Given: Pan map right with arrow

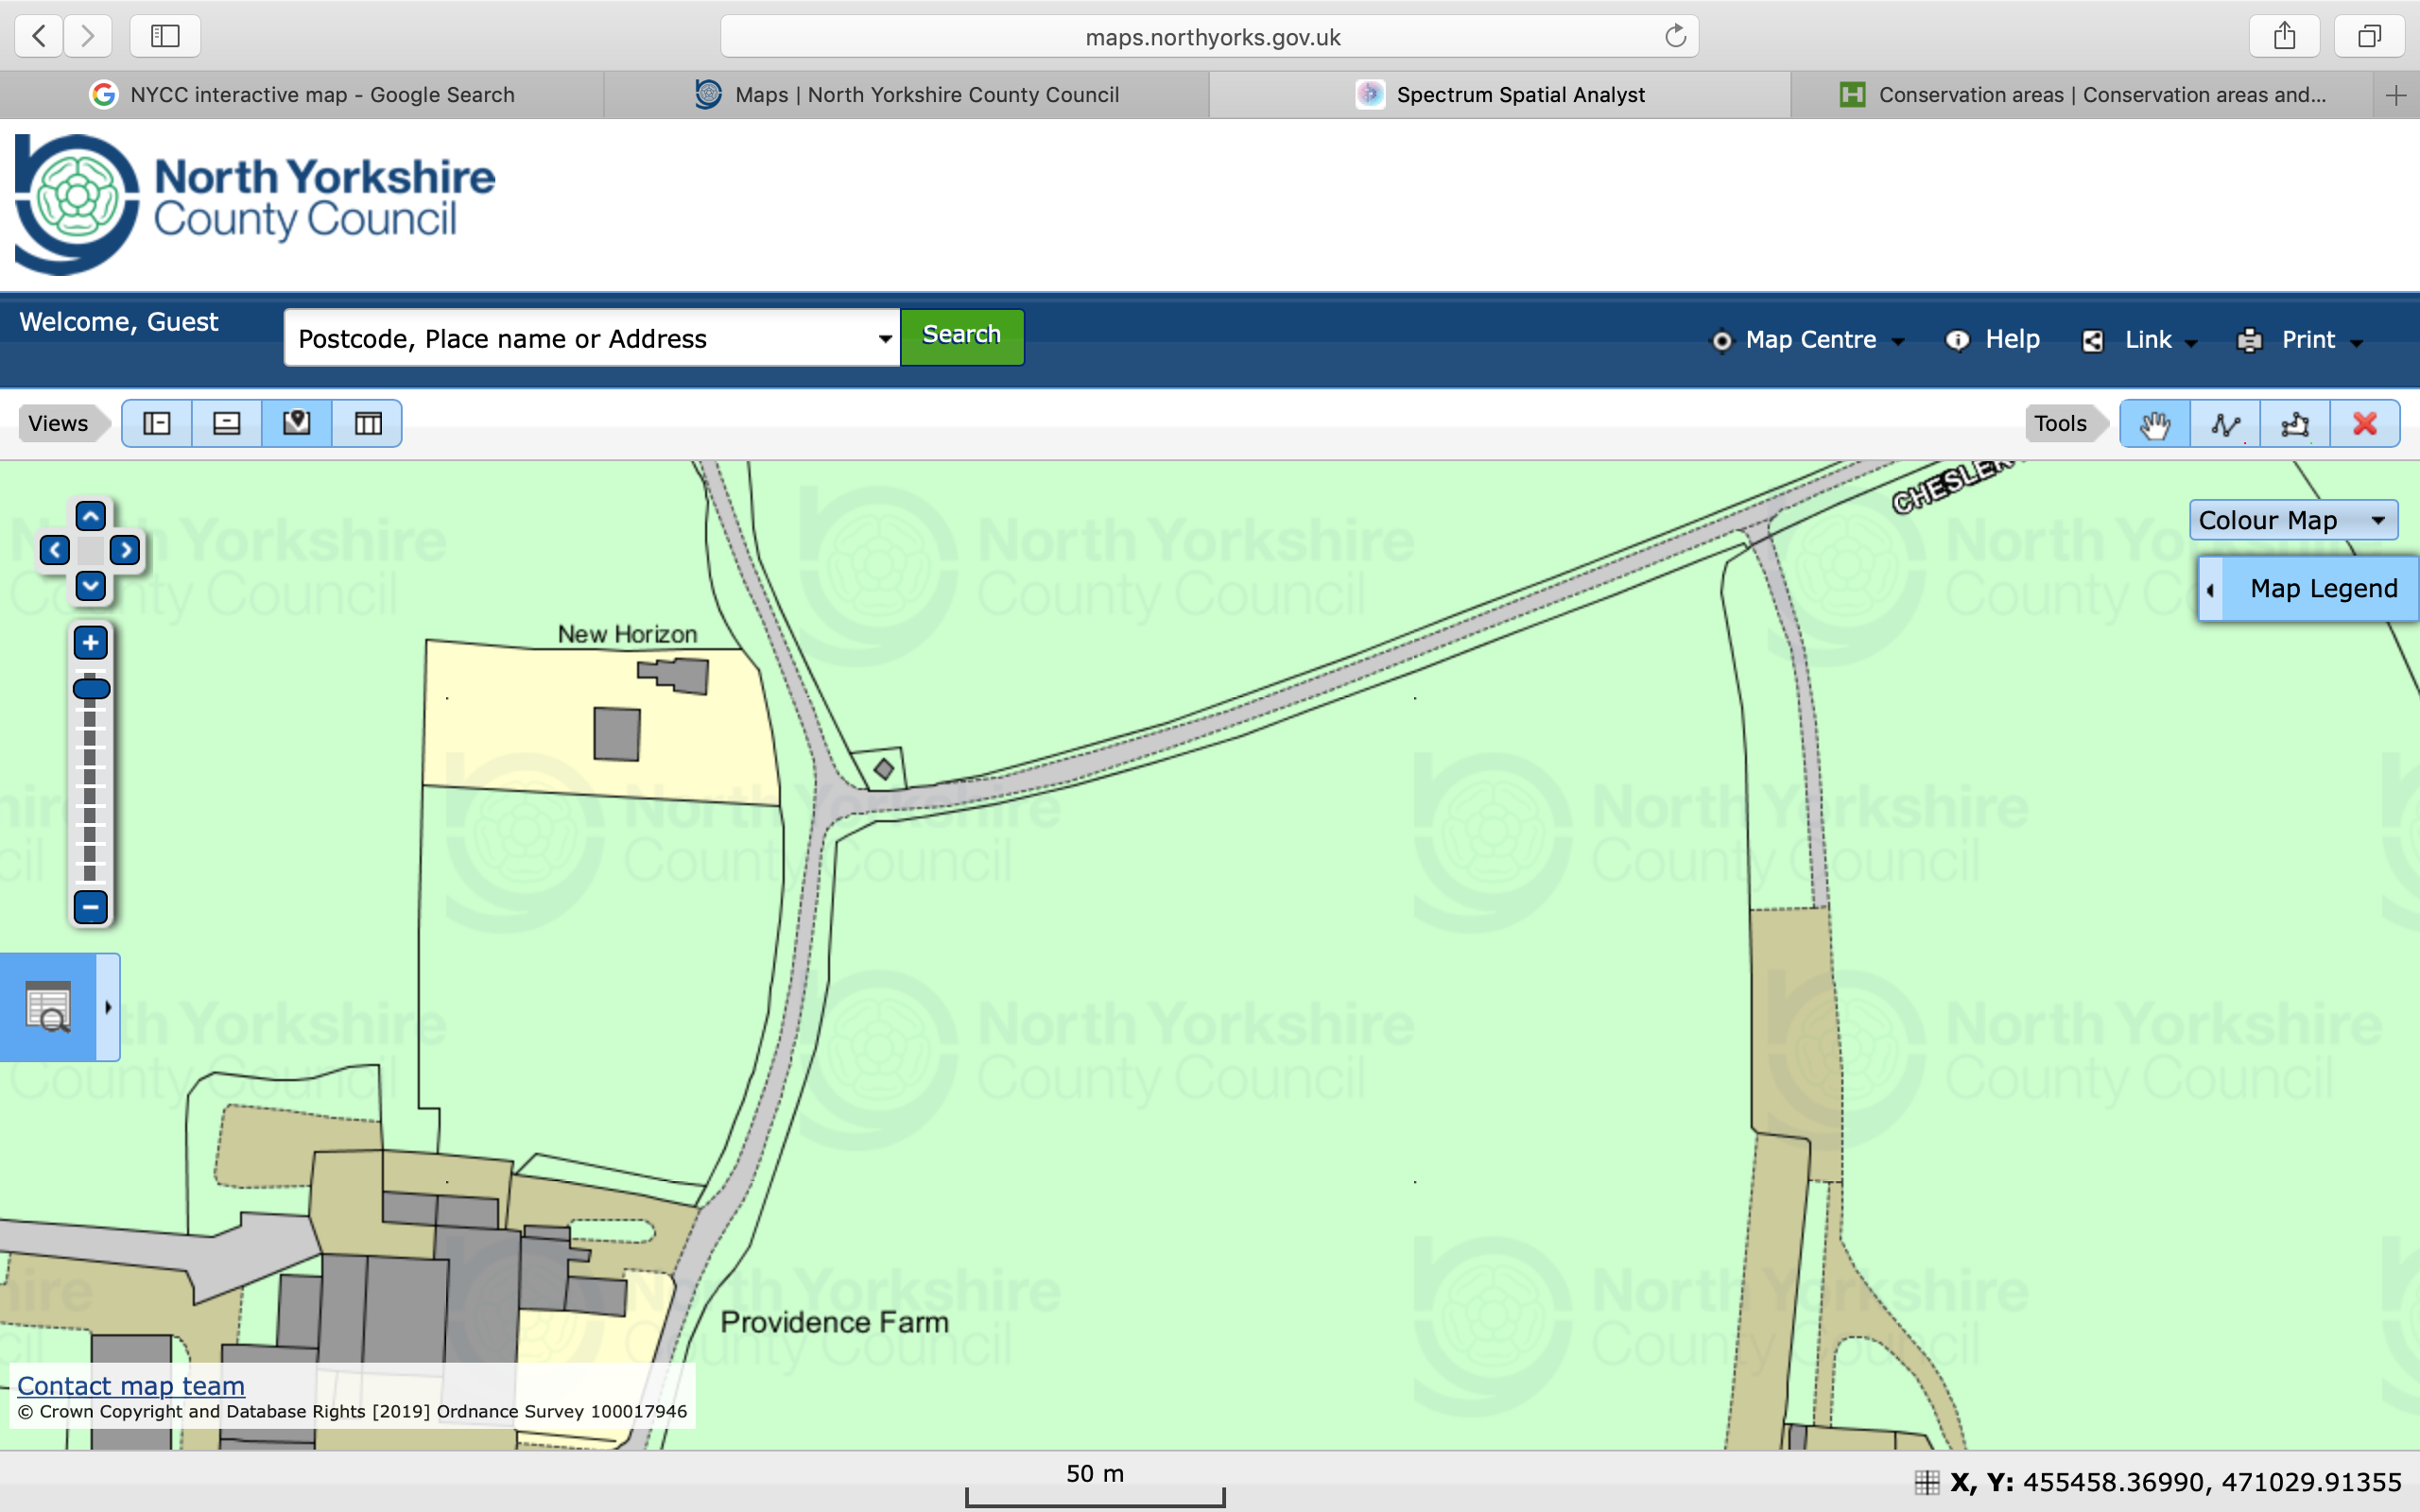Looking at the screenshot, I should 125,550.
